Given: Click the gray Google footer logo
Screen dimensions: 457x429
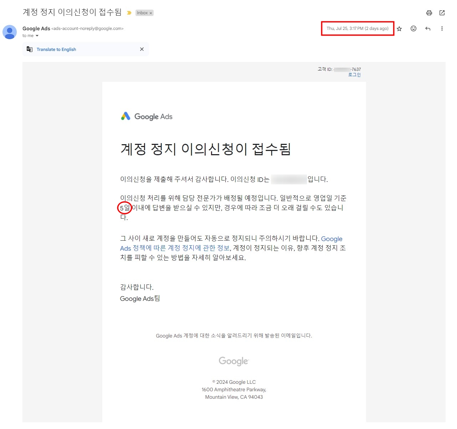Looking at the screenshot, I should (x=234, y=361).
